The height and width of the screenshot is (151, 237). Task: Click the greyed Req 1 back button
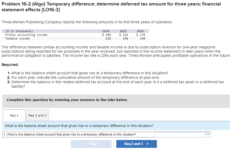(x=91, y=144)
